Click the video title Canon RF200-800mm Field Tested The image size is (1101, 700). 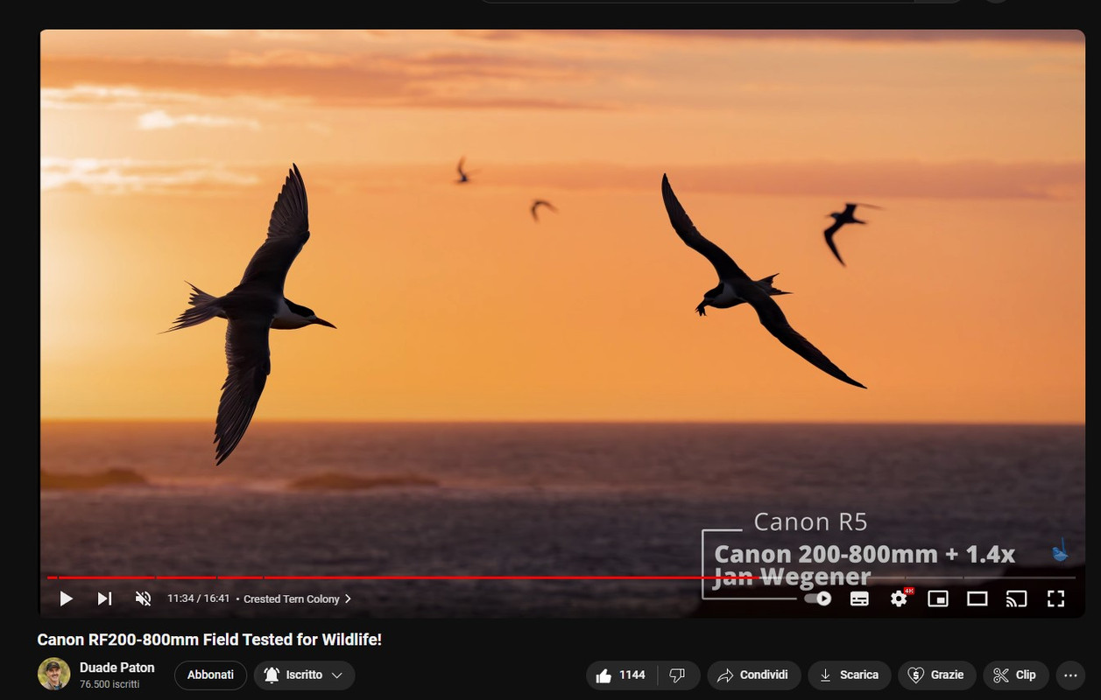click(x=209, y=640)
